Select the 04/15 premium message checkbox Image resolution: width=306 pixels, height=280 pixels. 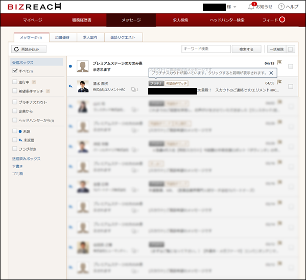coord(291,66)
